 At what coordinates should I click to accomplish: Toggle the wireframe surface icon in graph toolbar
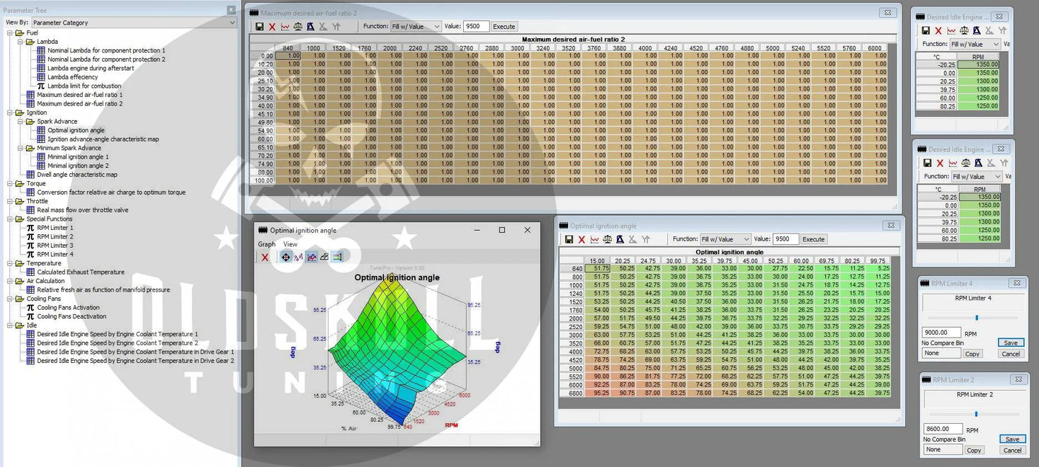(x=324, y=257)
